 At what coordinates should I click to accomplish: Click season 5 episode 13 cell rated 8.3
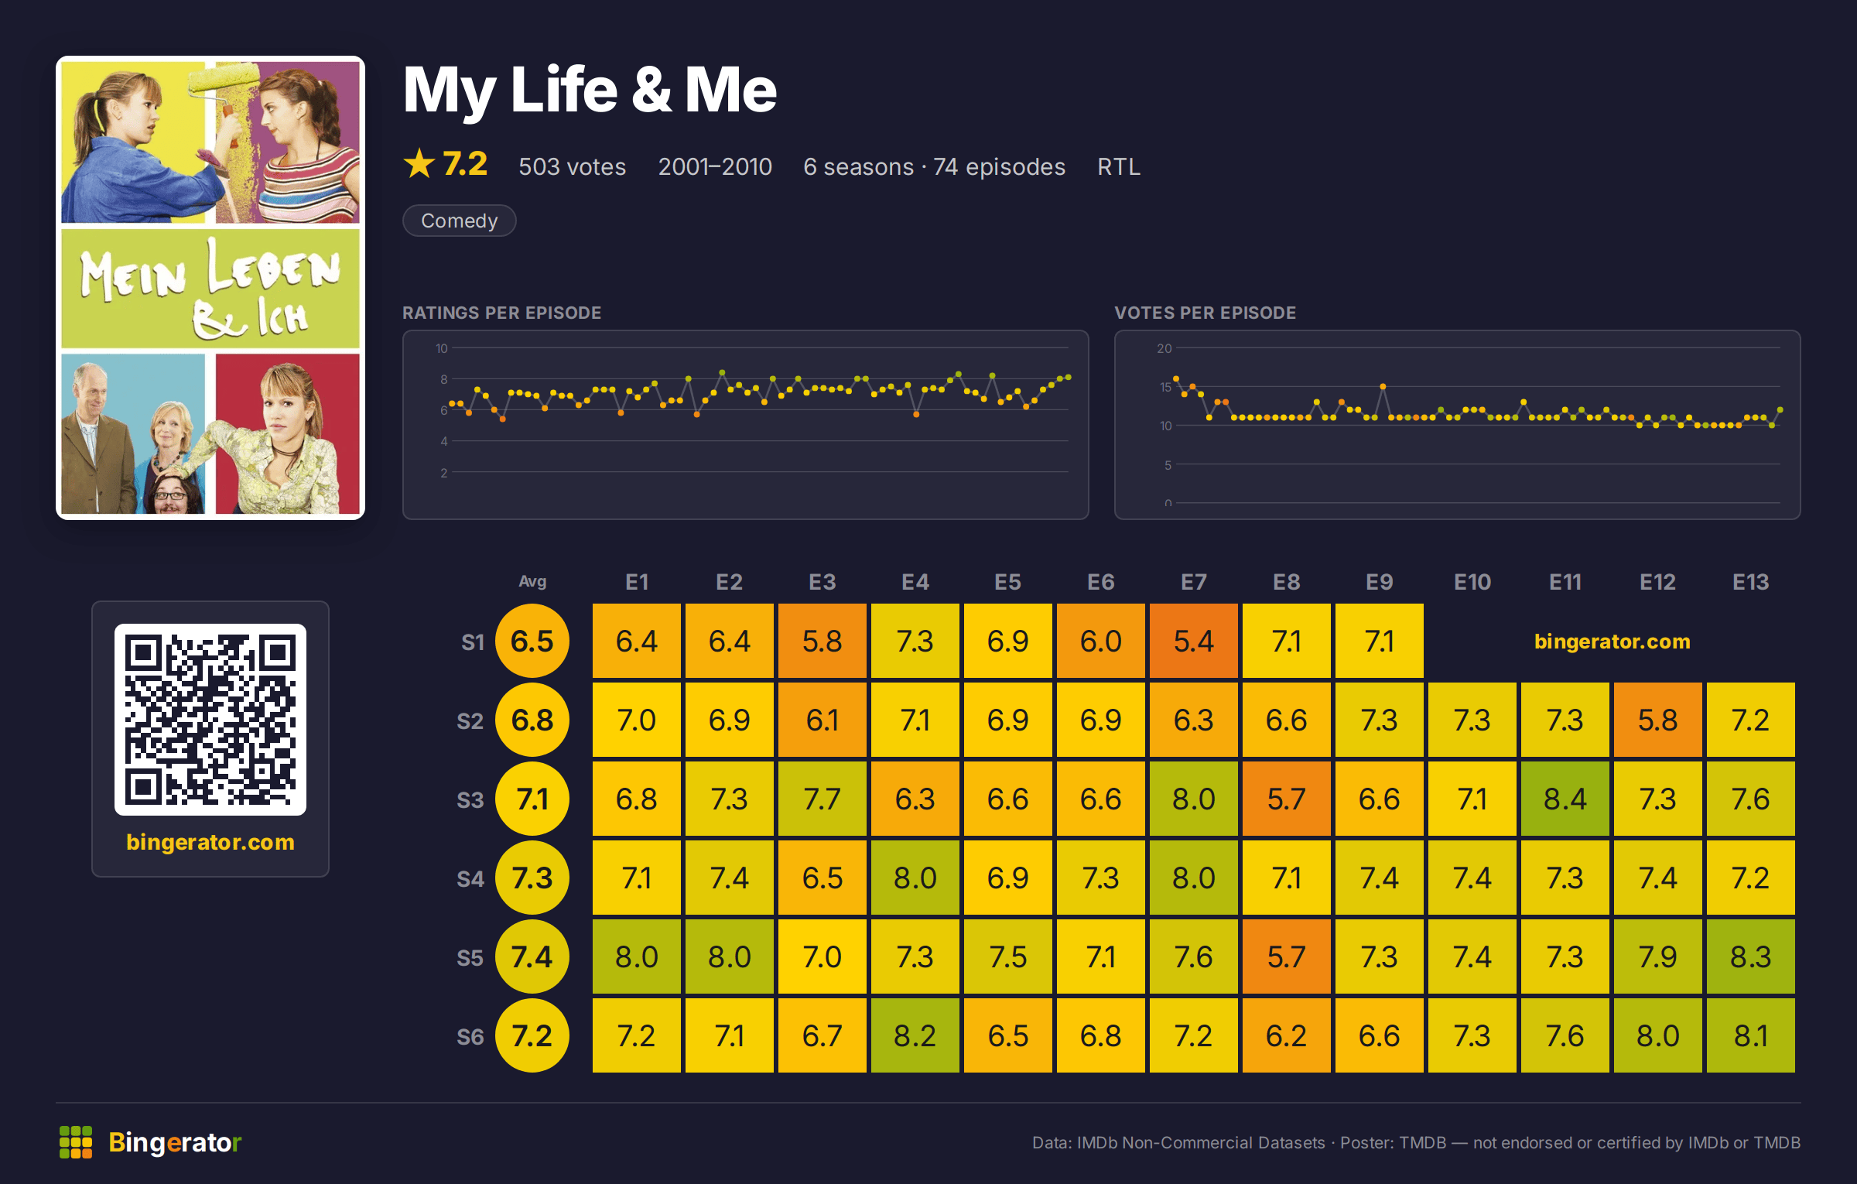[x=1751, y=957]
